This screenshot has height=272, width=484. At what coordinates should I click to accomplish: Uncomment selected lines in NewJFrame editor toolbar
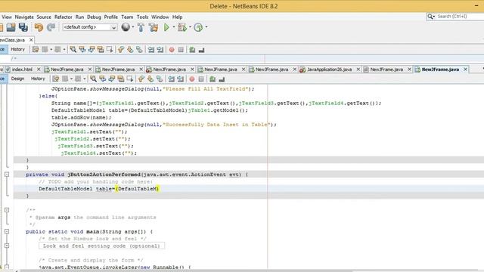point(222,79)
